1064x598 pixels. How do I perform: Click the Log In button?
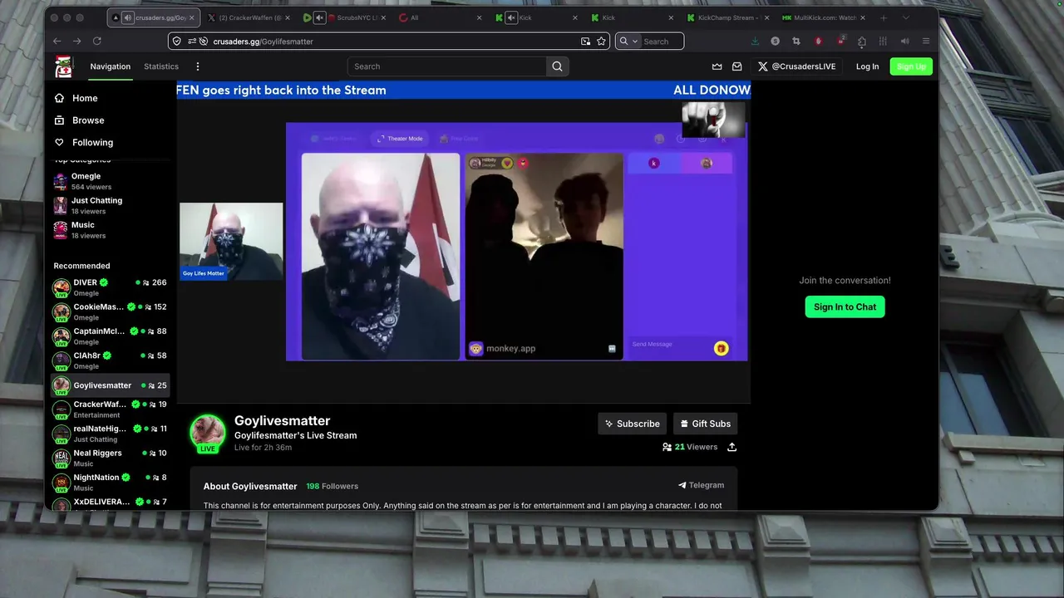pos(867,66)
